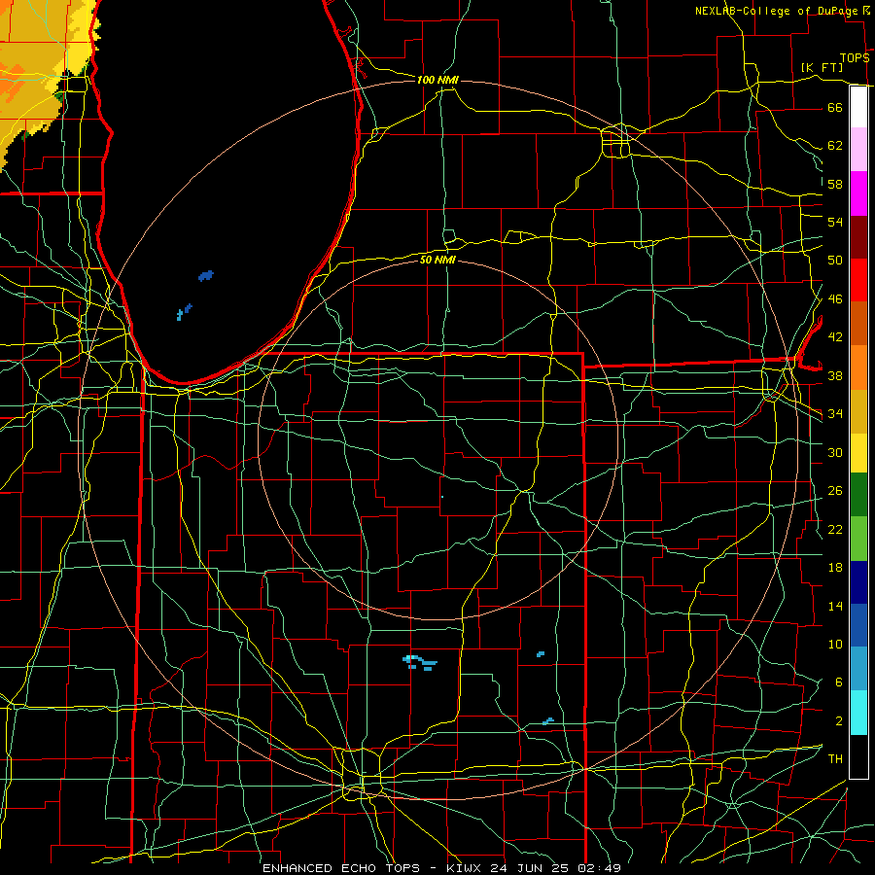Viewport: 875px width, 875px height.
Task: Click the light pink color bar segment
Action: 858,150
